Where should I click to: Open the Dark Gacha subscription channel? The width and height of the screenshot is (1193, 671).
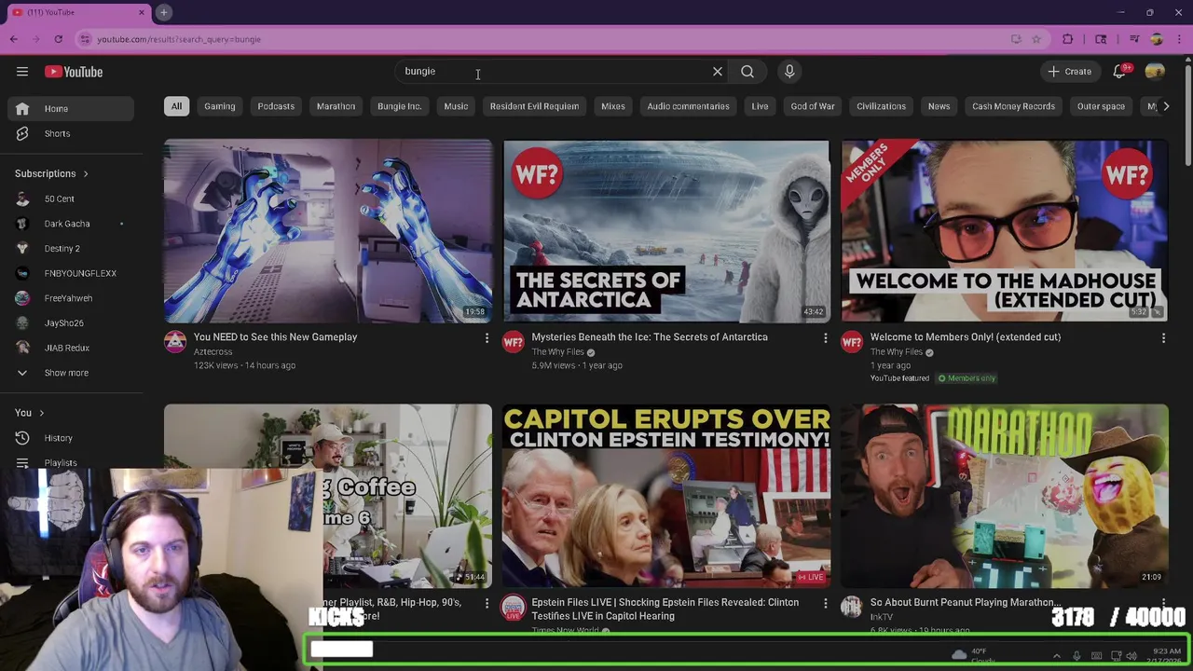pos(72,224)
